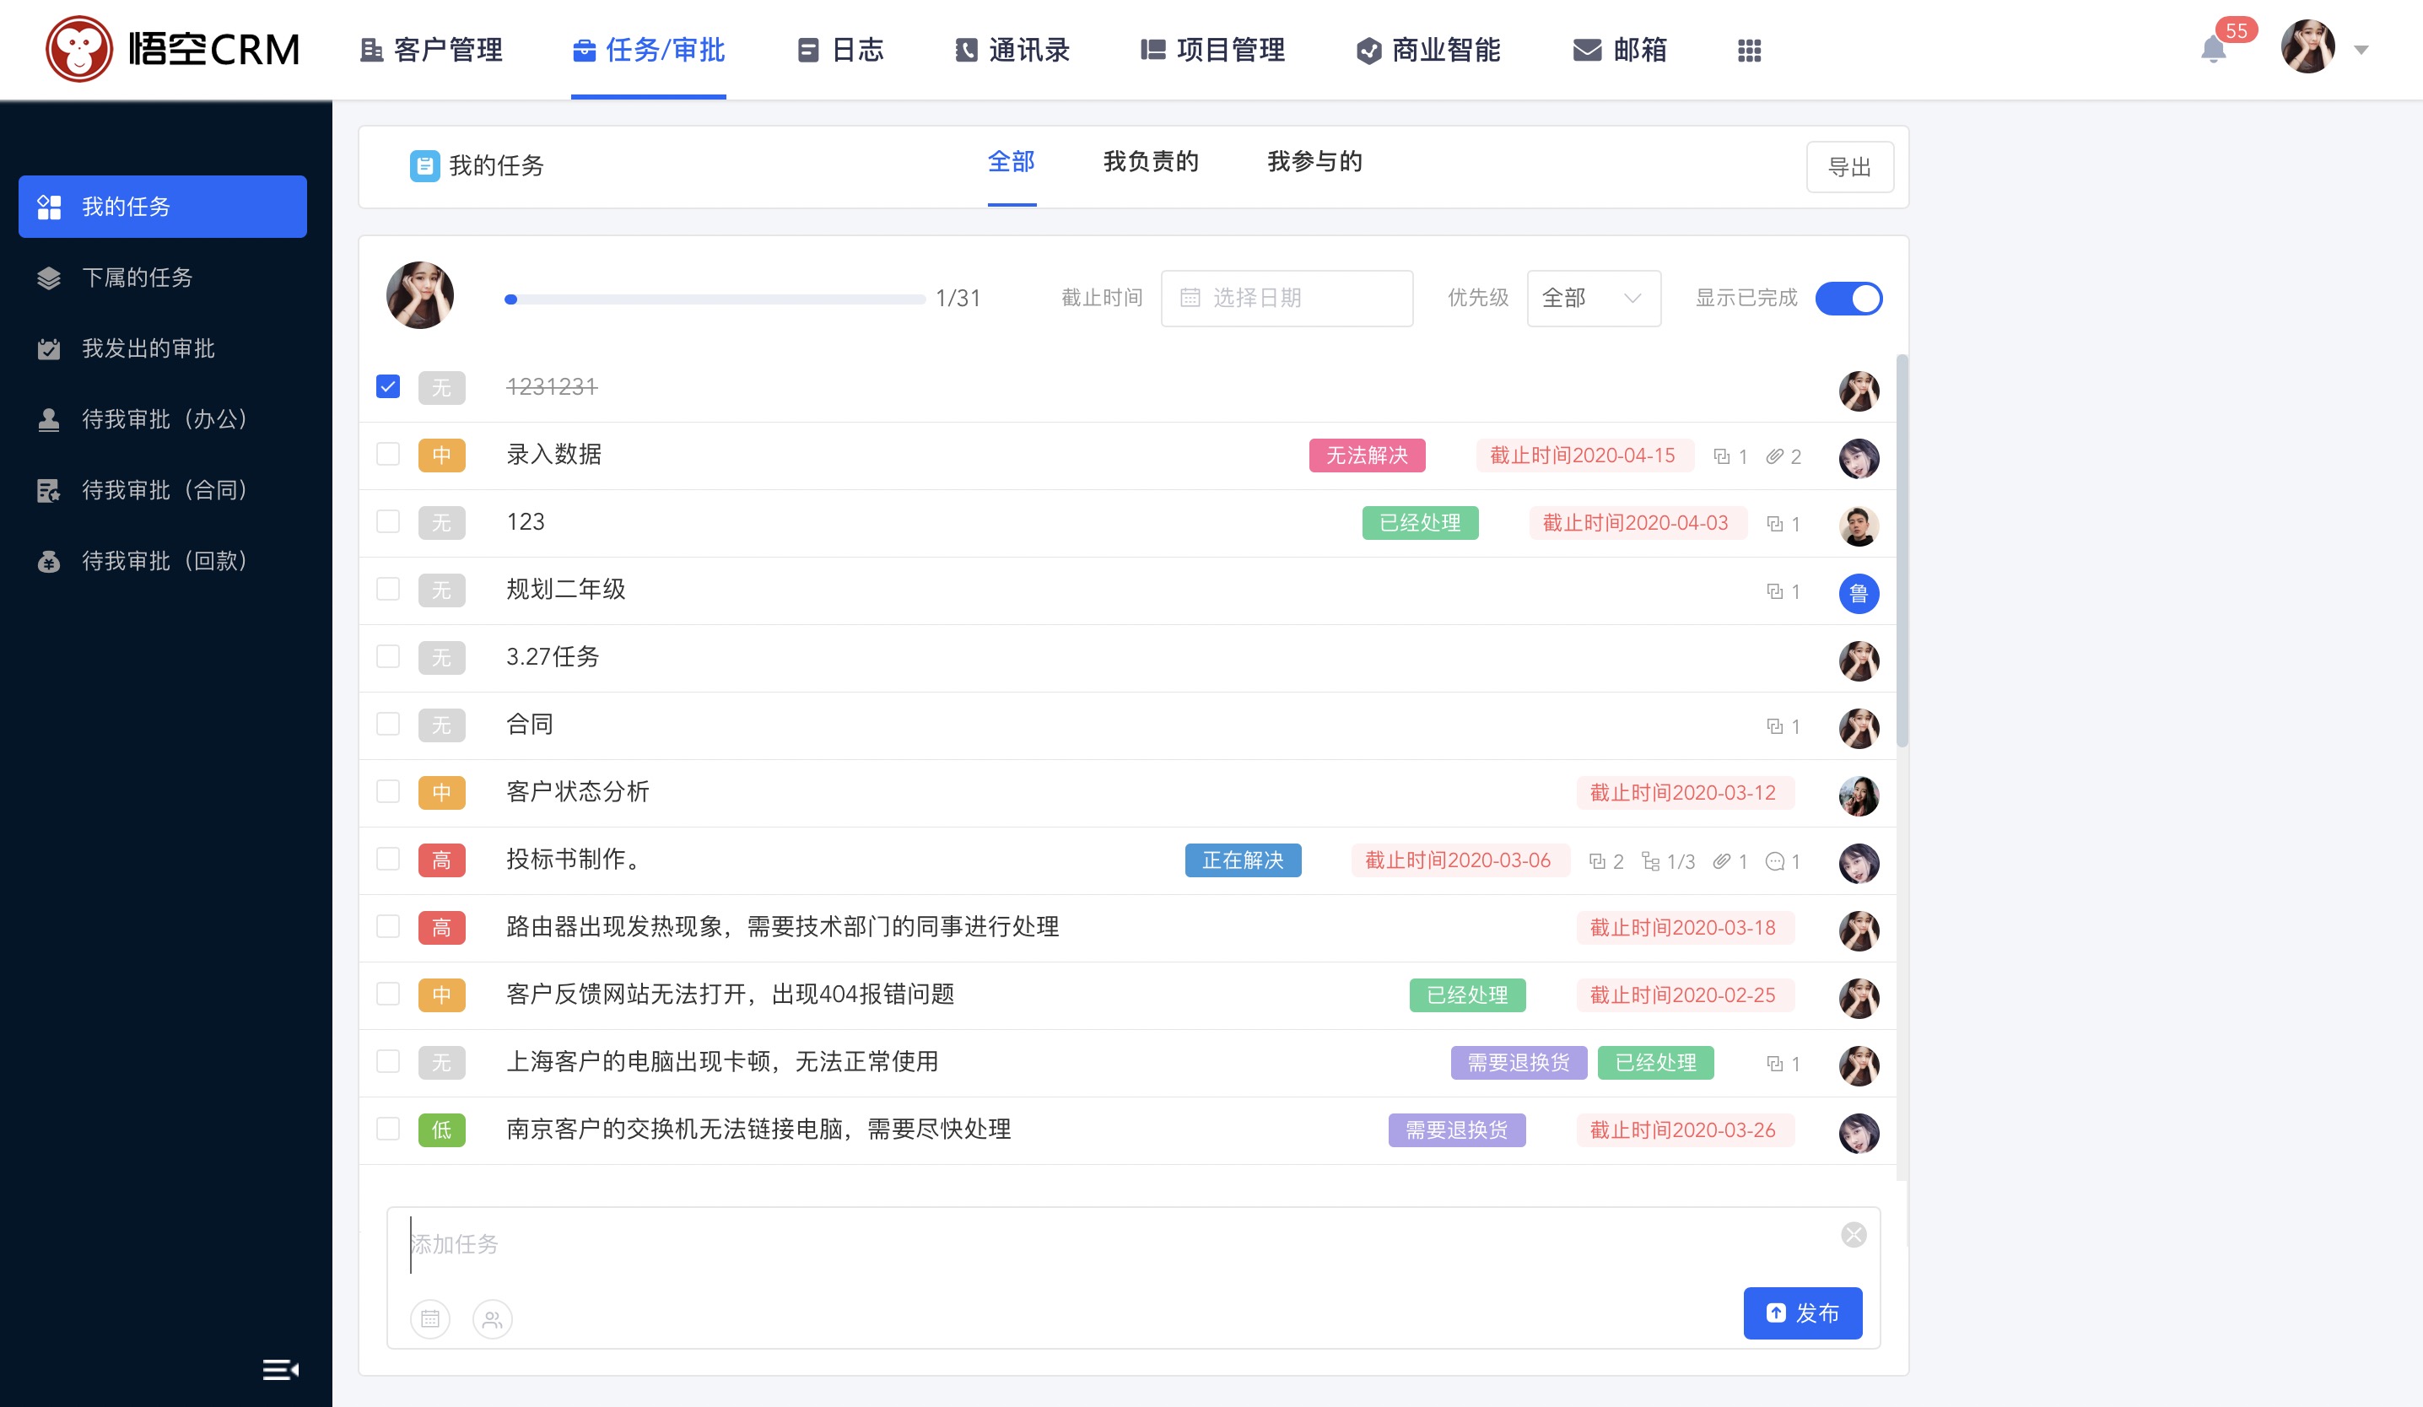Check the 规划二年级 task checkbox
Image resolution: width=2423 pixels, height=1407 pixels.
click(387, 588)
